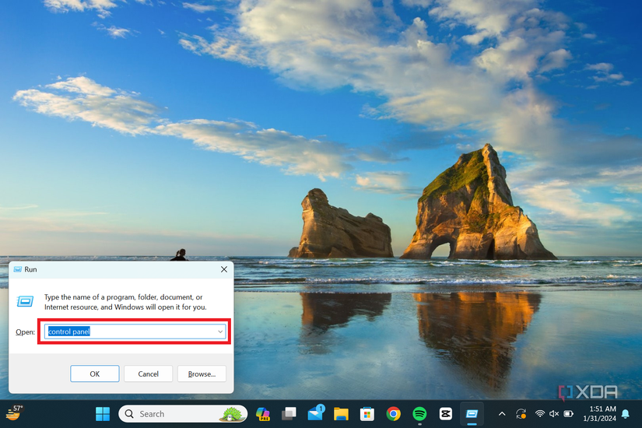Expand the Open field history dropdown

[220, 332]
